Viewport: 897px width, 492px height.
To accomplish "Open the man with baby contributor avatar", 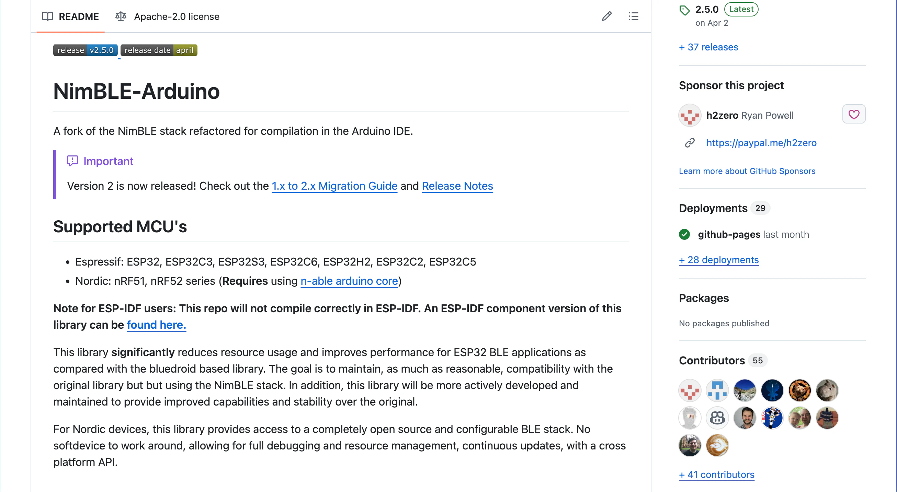I will 799,418.
